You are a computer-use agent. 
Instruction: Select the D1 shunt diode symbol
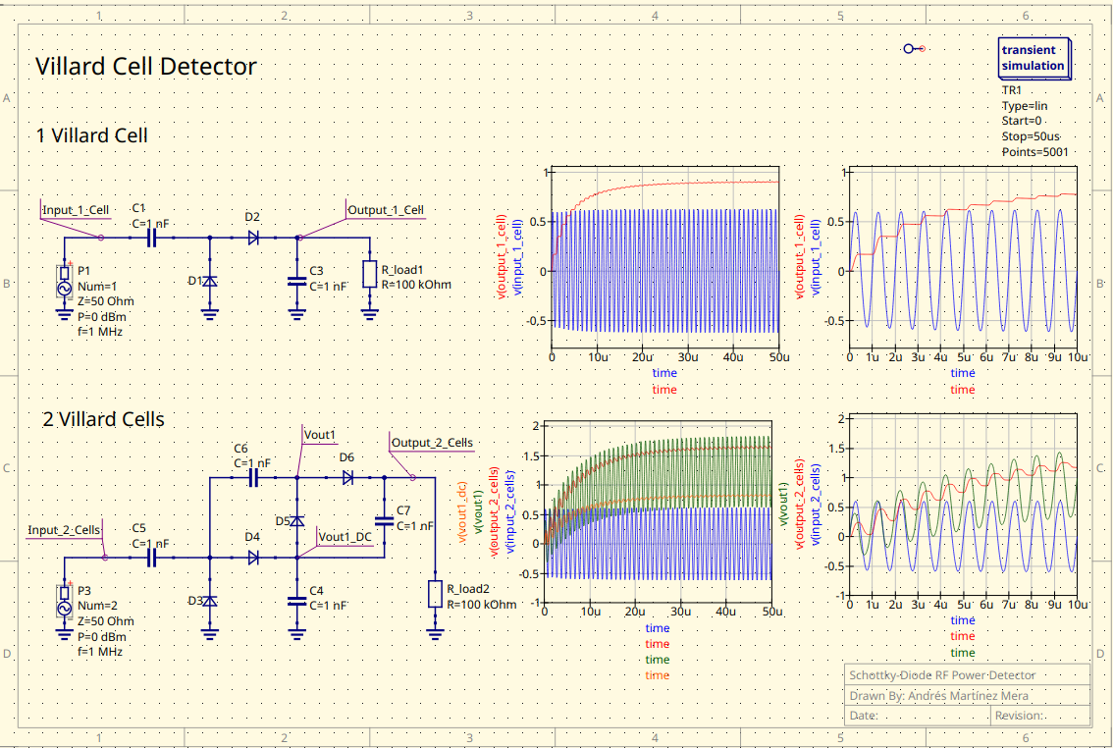click(208, 280)
